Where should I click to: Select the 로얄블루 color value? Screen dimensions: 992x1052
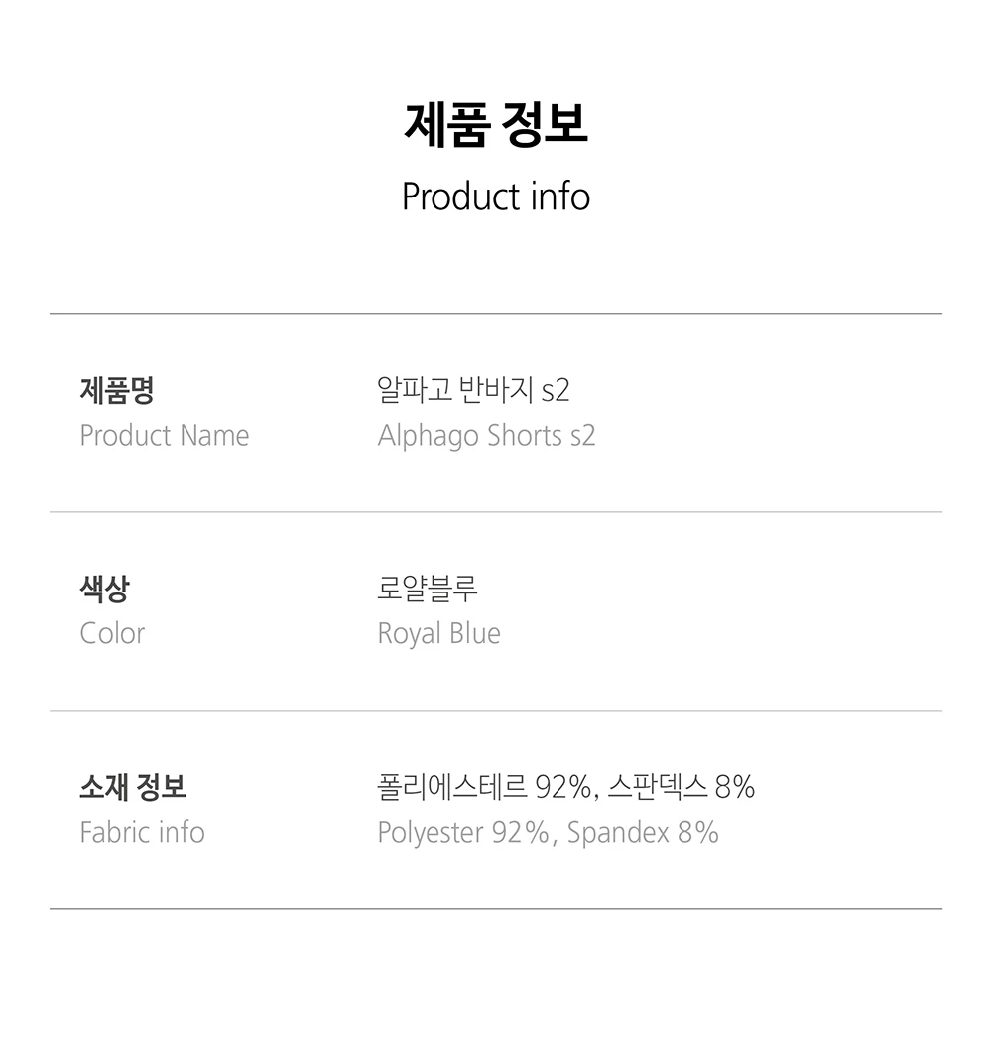click(428, 590)
